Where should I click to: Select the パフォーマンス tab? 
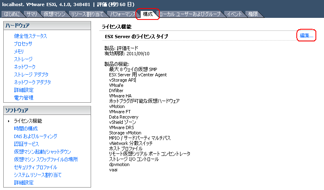pos(124,14)
